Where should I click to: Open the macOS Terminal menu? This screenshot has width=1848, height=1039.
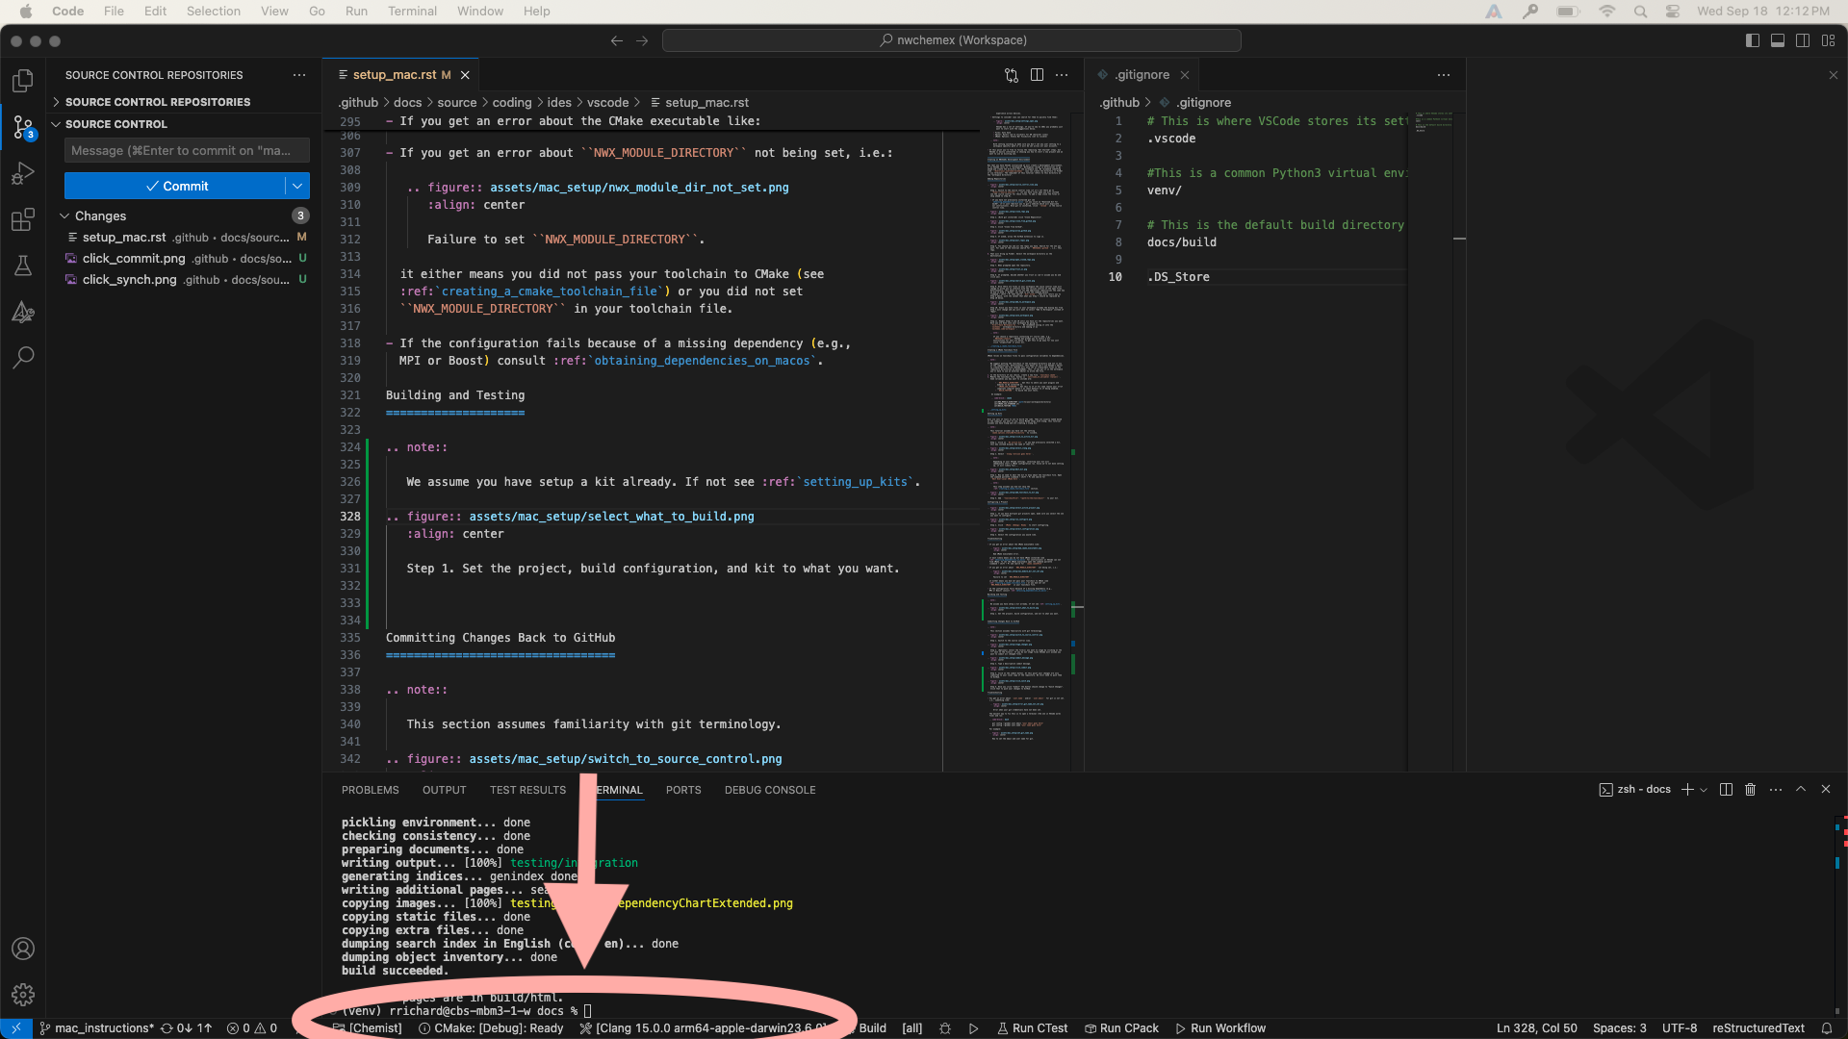tap(412, 12)
